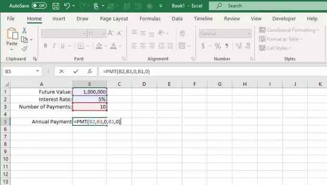
Task: Click the Save icon in title bar
Action: [55, 6]
